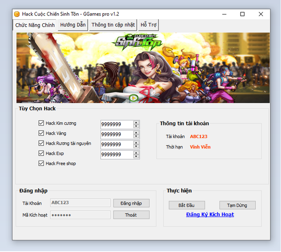This screenshot has height=252, width=281.
Task: Select the Hỗ Trợ tab
Action: pyautogui.click(x=148, y=25)
